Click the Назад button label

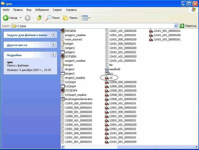(x=13, y=18)
